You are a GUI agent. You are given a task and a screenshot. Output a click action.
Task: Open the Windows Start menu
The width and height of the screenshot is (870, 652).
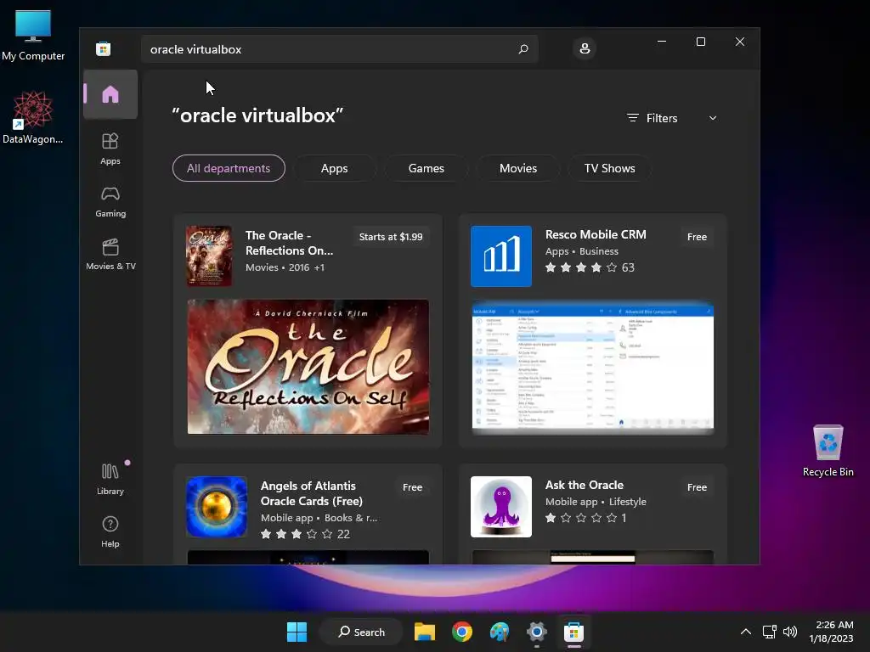pos(297,632)
